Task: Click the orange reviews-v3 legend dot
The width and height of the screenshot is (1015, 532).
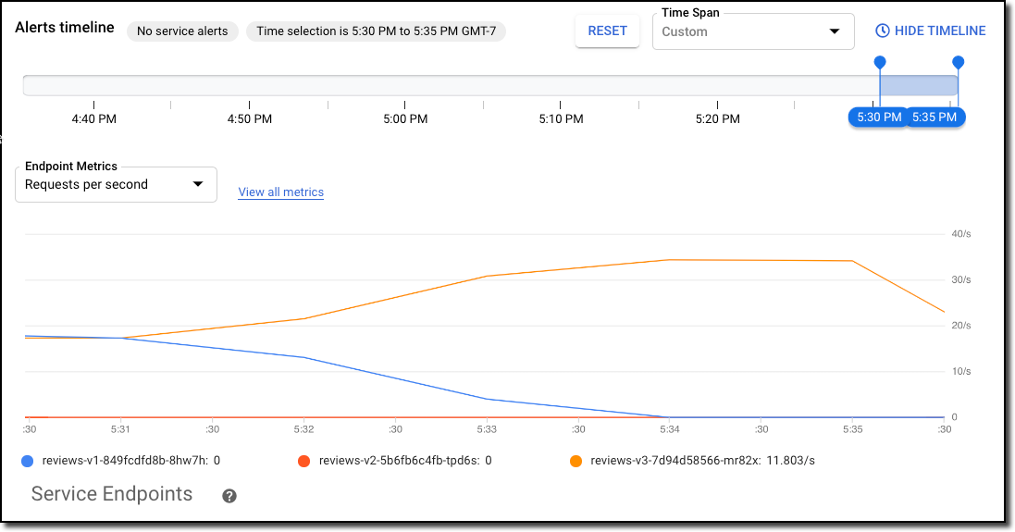Action: 576,461
